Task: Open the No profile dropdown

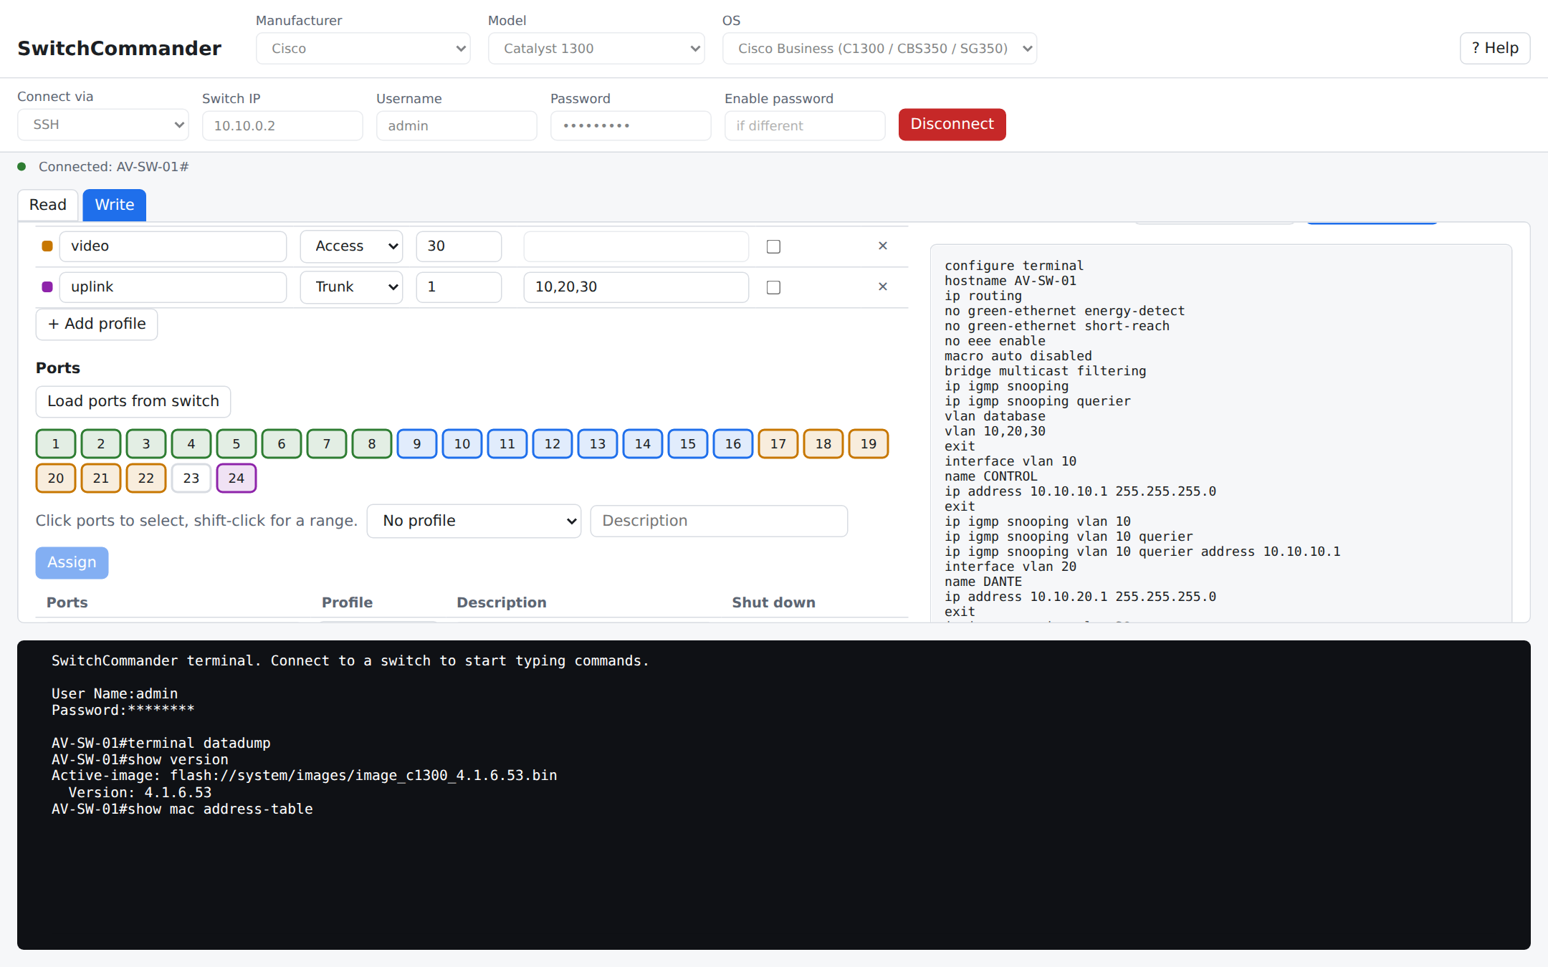Action: [x=474, y=521]
